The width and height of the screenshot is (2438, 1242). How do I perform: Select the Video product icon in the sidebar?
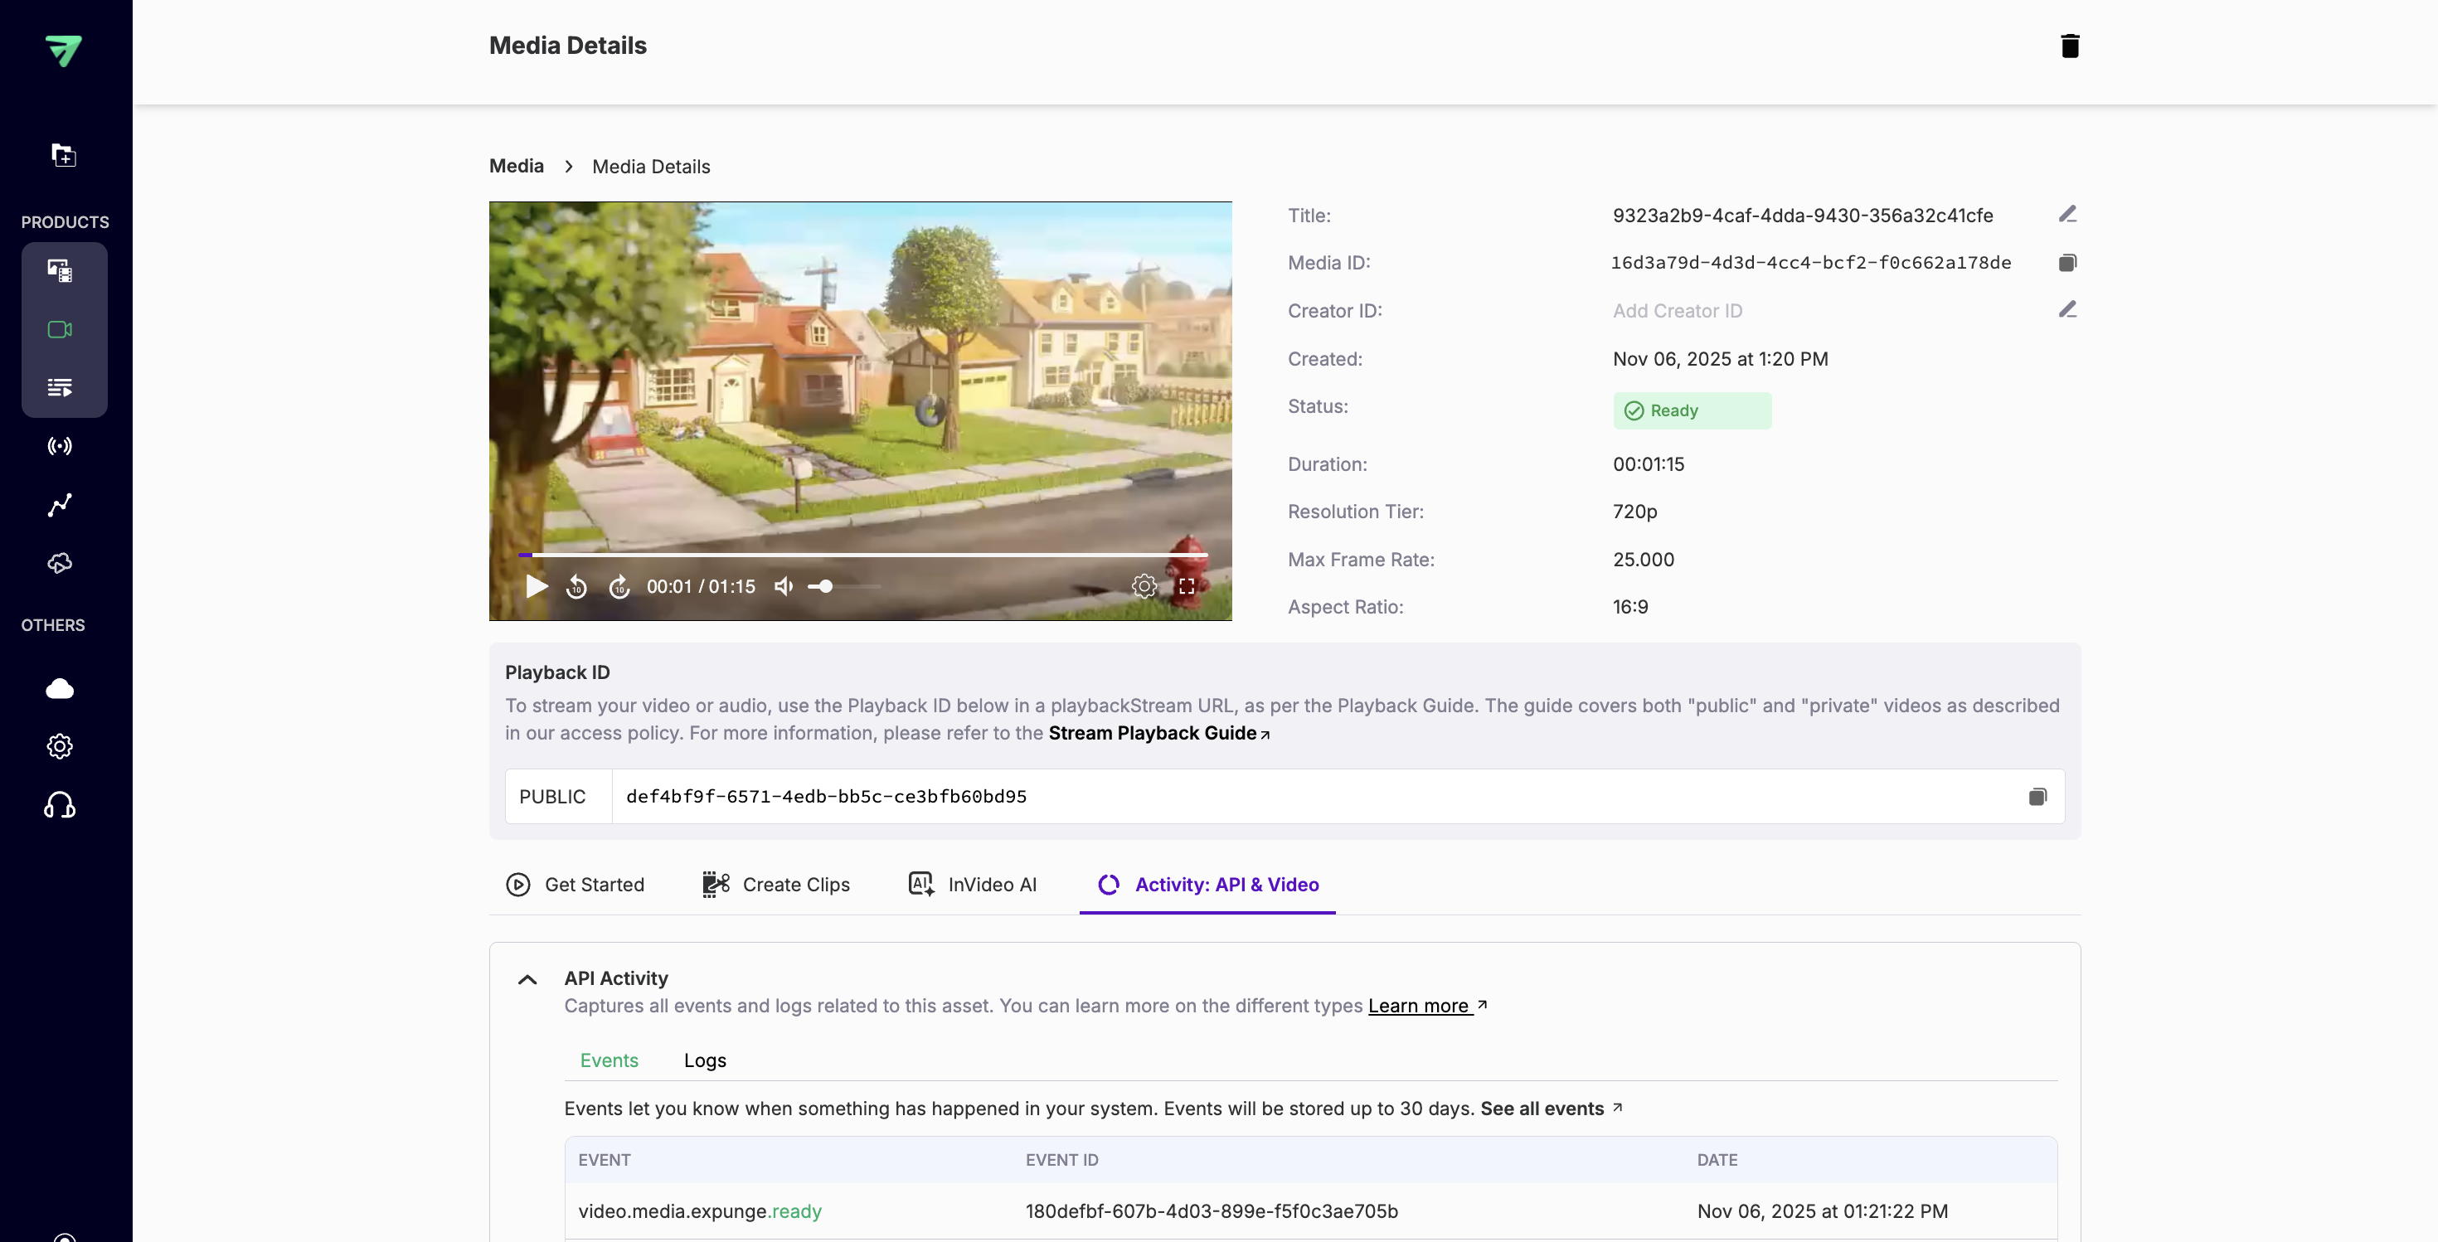point(60,329)
